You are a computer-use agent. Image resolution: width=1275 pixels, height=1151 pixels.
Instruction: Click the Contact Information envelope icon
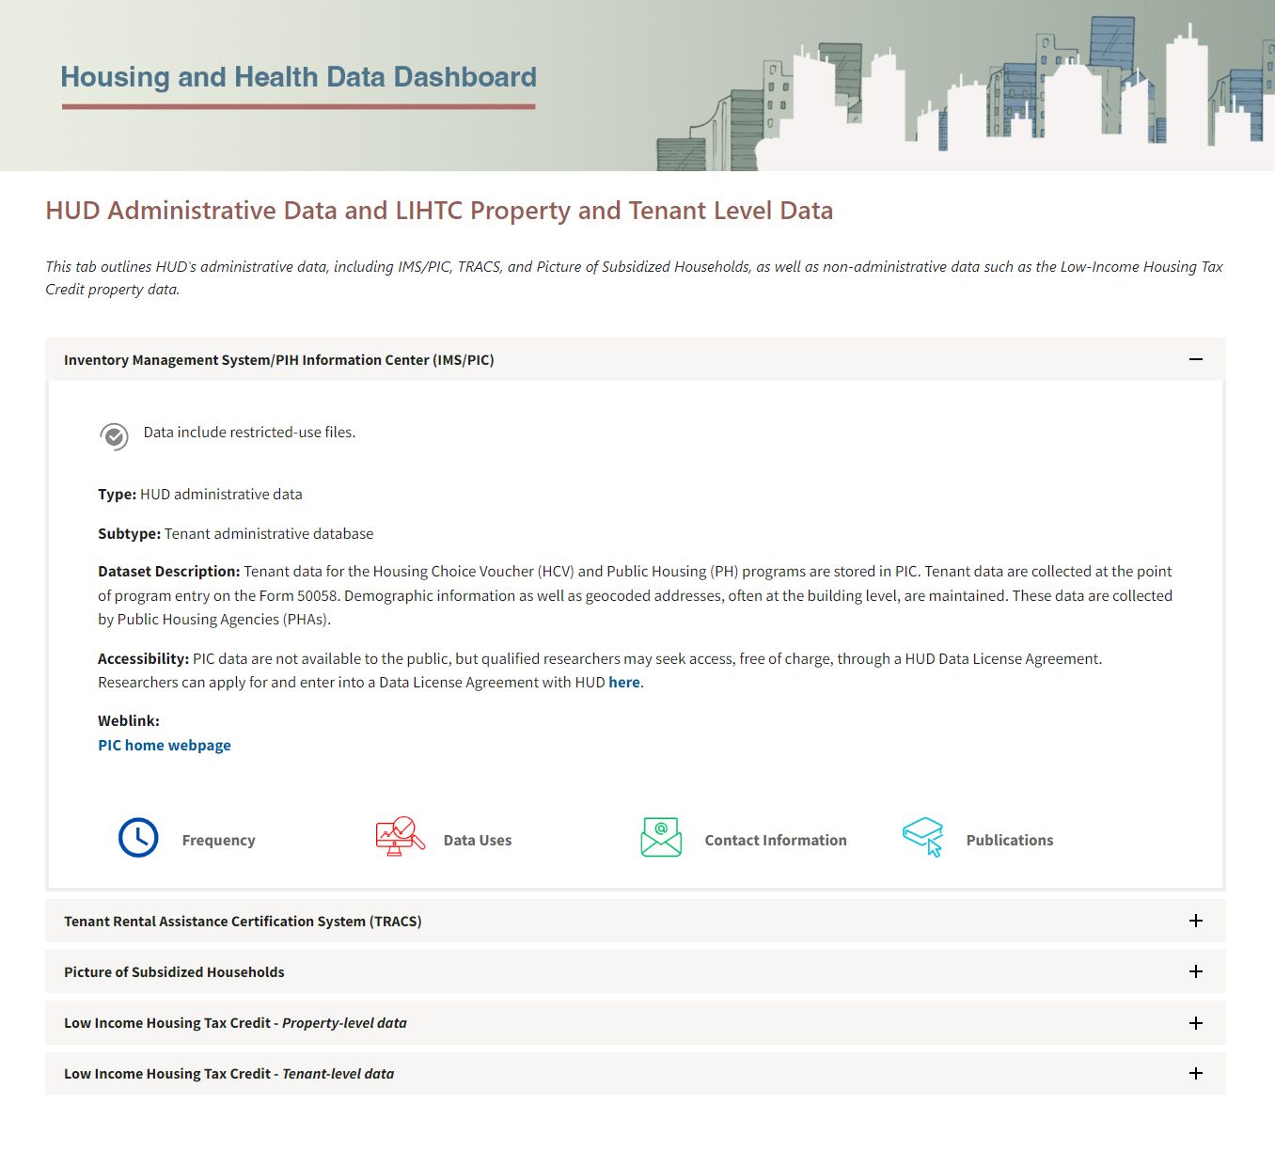(x=661, y=837)
